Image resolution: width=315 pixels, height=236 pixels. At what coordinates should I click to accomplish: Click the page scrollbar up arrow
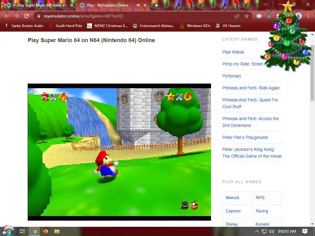point(313,34)
